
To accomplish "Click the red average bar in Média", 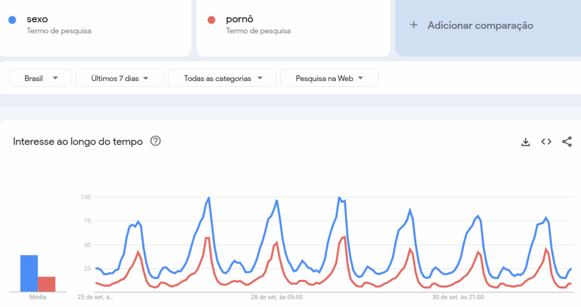I will coord(47,284).
